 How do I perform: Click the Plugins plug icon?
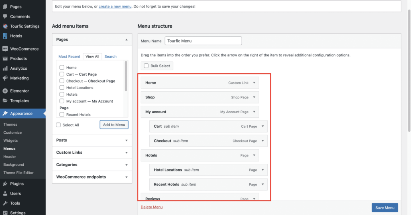tap(5, 184)
